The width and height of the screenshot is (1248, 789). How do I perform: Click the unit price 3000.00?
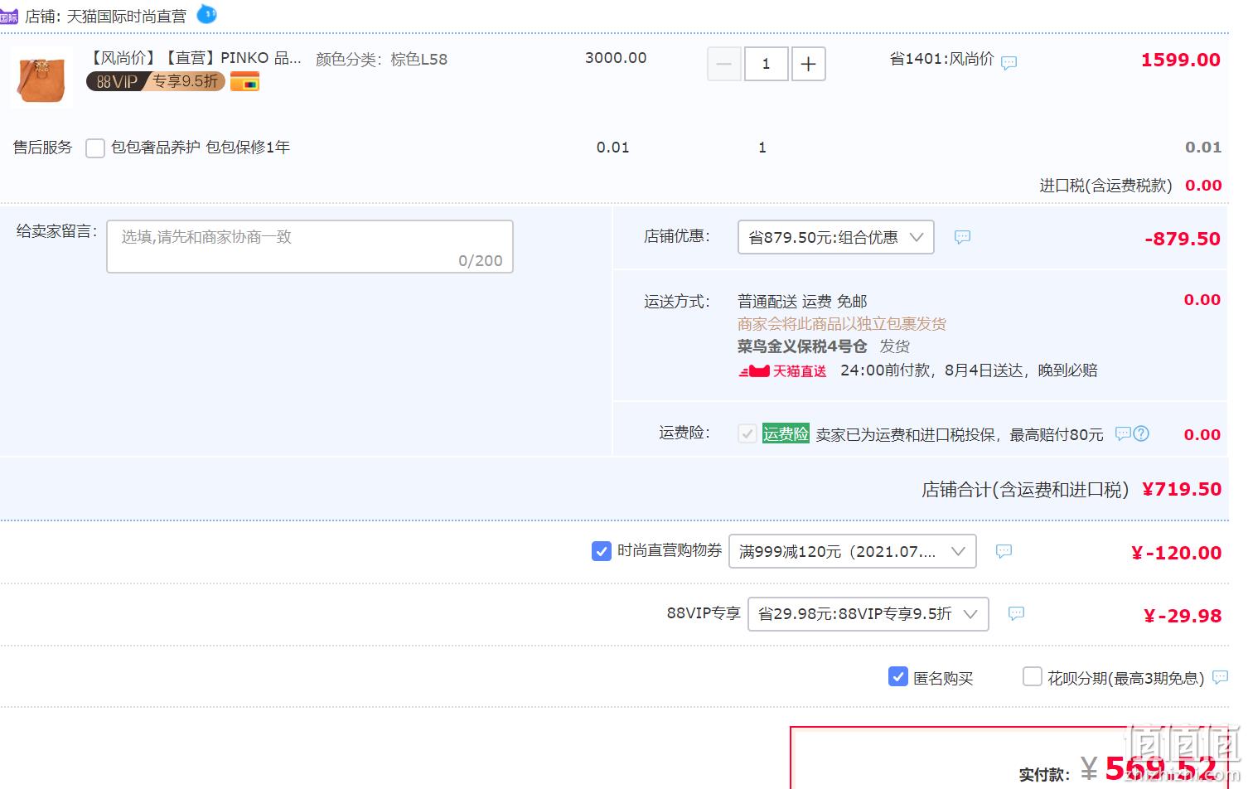[616, 58]
